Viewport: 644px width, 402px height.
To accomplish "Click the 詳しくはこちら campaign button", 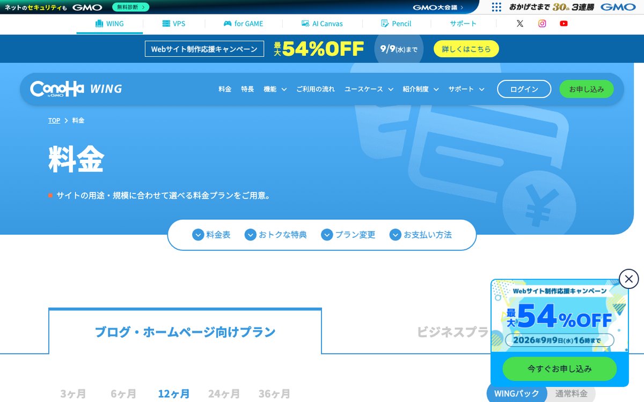I will (x=466, y=49).
